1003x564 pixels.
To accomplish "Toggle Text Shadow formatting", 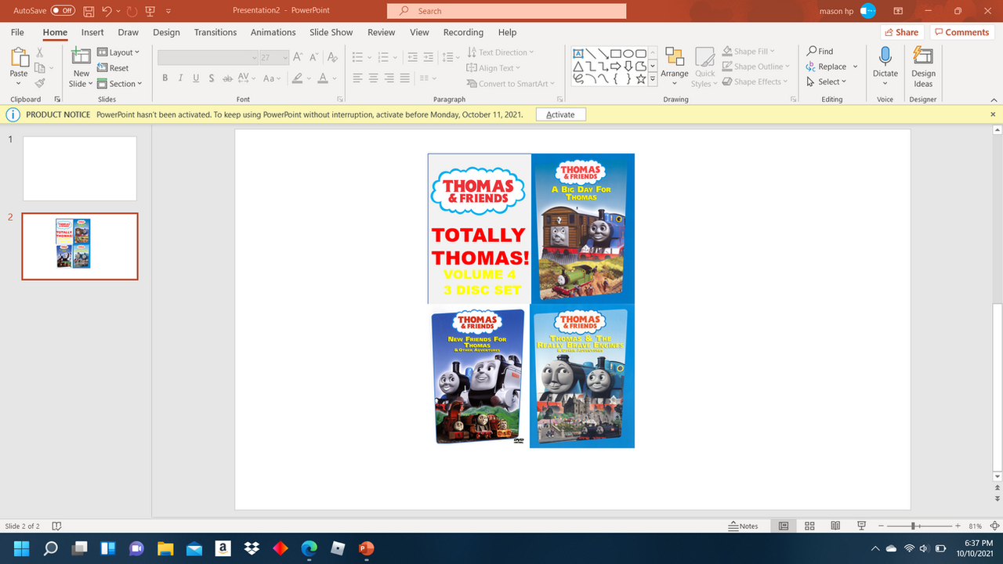I will click(212, 78).
